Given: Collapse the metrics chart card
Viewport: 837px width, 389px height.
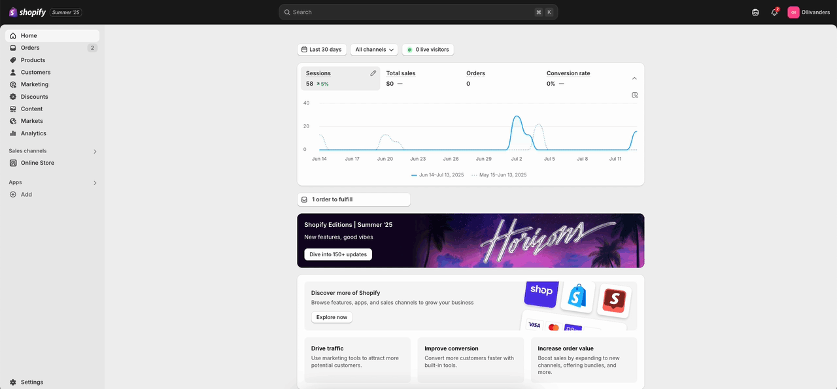Looking at the screenshot, I should tap(634, 78).
